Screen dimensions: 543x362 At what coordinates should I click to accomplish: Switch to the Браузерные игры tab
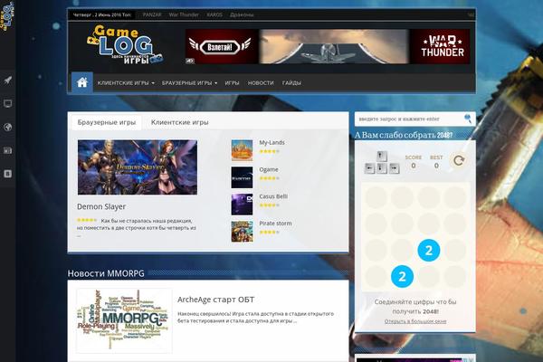point(107,122)
